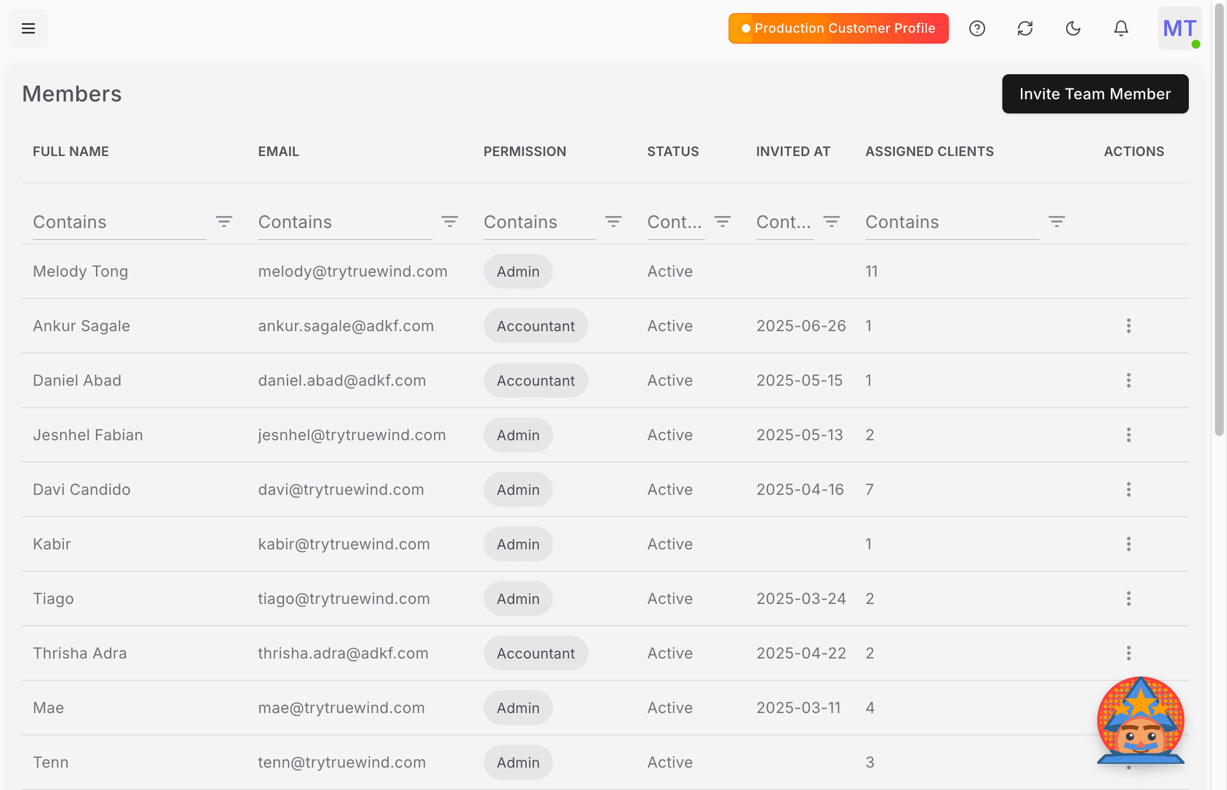This screenshot has width=1227, height=790.
Task: Open the Permission column filter icon
Action: click(613, 222)
